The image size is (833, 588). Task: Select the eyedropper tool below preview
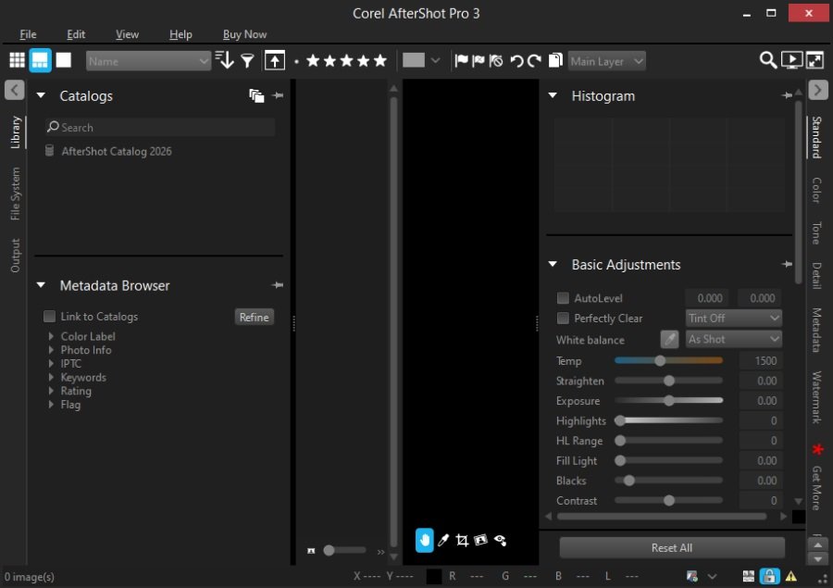click(x=443, y=540)
